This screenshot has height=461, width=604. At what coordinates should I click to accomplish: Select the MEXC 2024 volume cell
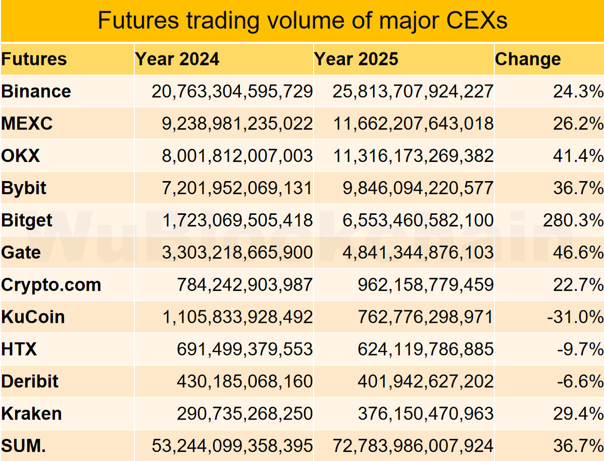(237, 124)
